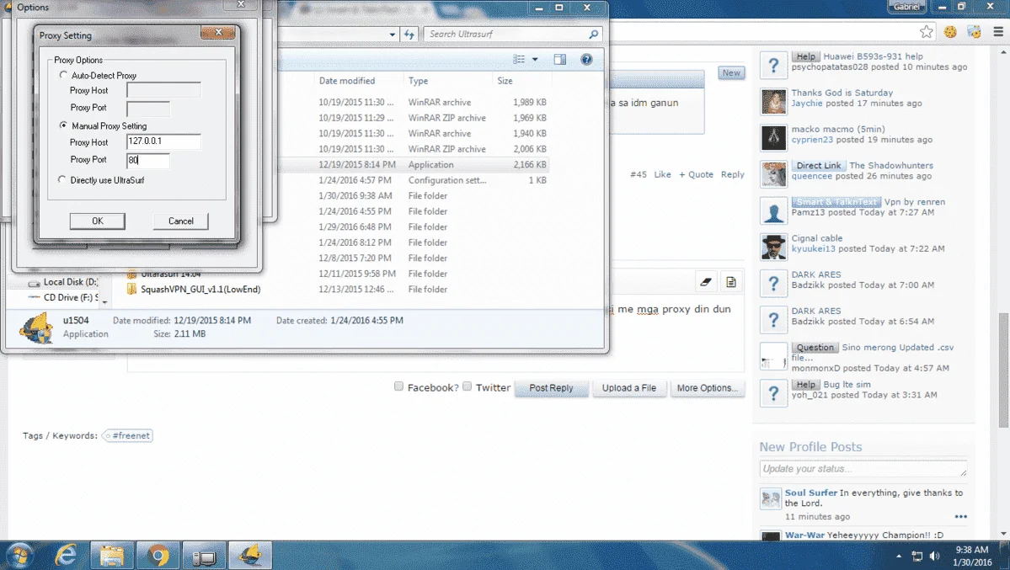Enable the Twitter share checkbox
Screen dimensions: 1010x570
[x=467, y=386]
